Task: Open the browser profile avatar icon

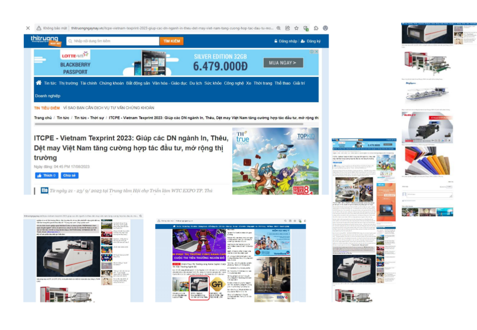Action: pos(326,28)
